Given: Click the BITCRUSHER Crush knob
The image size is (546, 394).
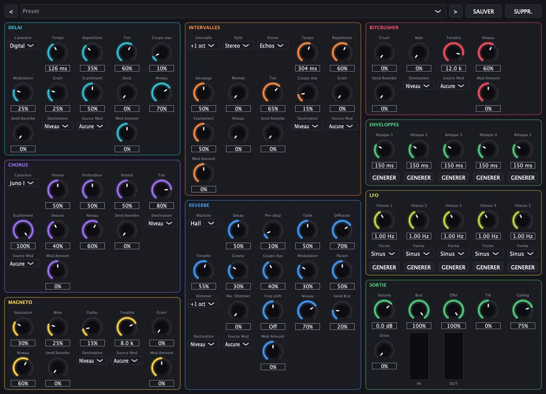Looking at the screenshot, I should coord(384,53).
